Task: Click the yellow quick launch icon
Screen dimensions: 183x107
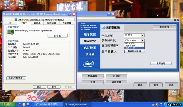Action: point(24,104)
